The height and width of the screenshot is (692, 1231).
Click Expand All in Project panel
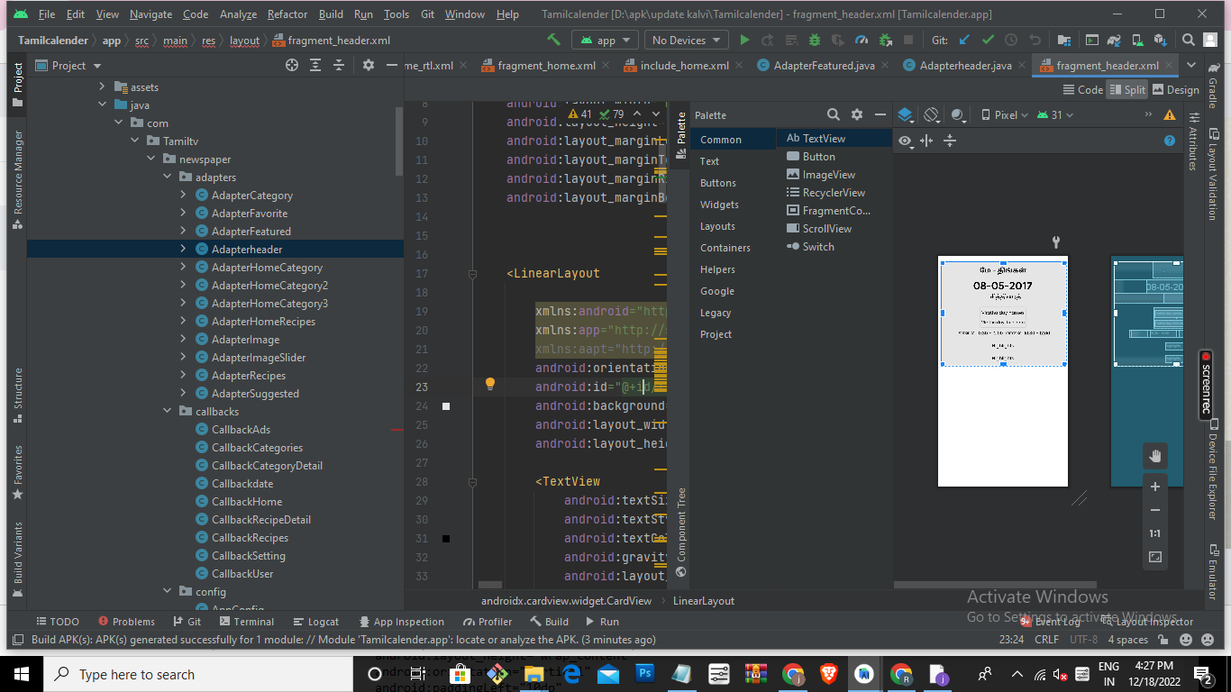(315, 65)
